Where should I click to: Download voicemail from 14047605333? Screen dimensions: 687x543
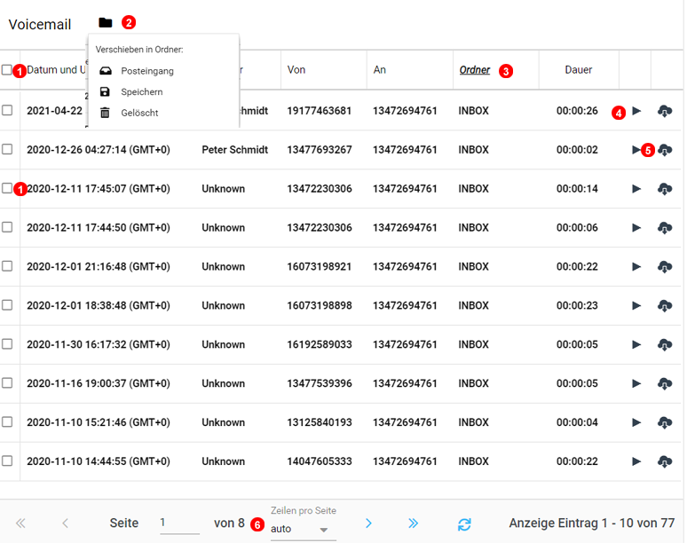click(x=665, y=461)
